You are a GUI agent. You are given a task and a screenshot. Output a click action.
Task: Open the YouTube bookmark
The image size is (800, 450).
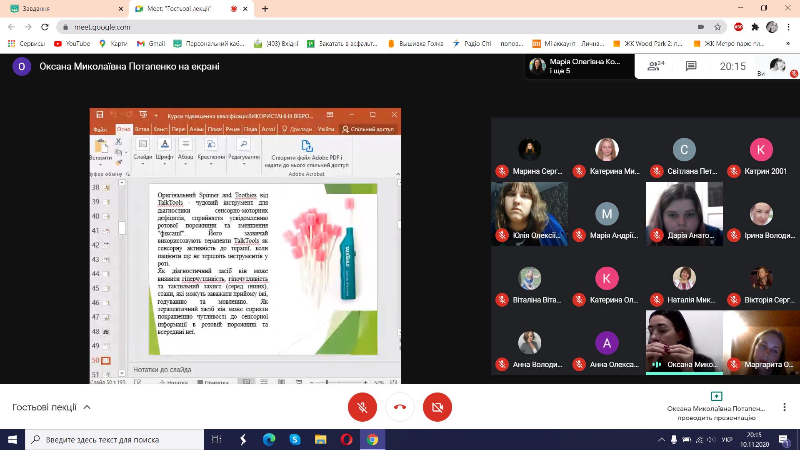[72, 43]
